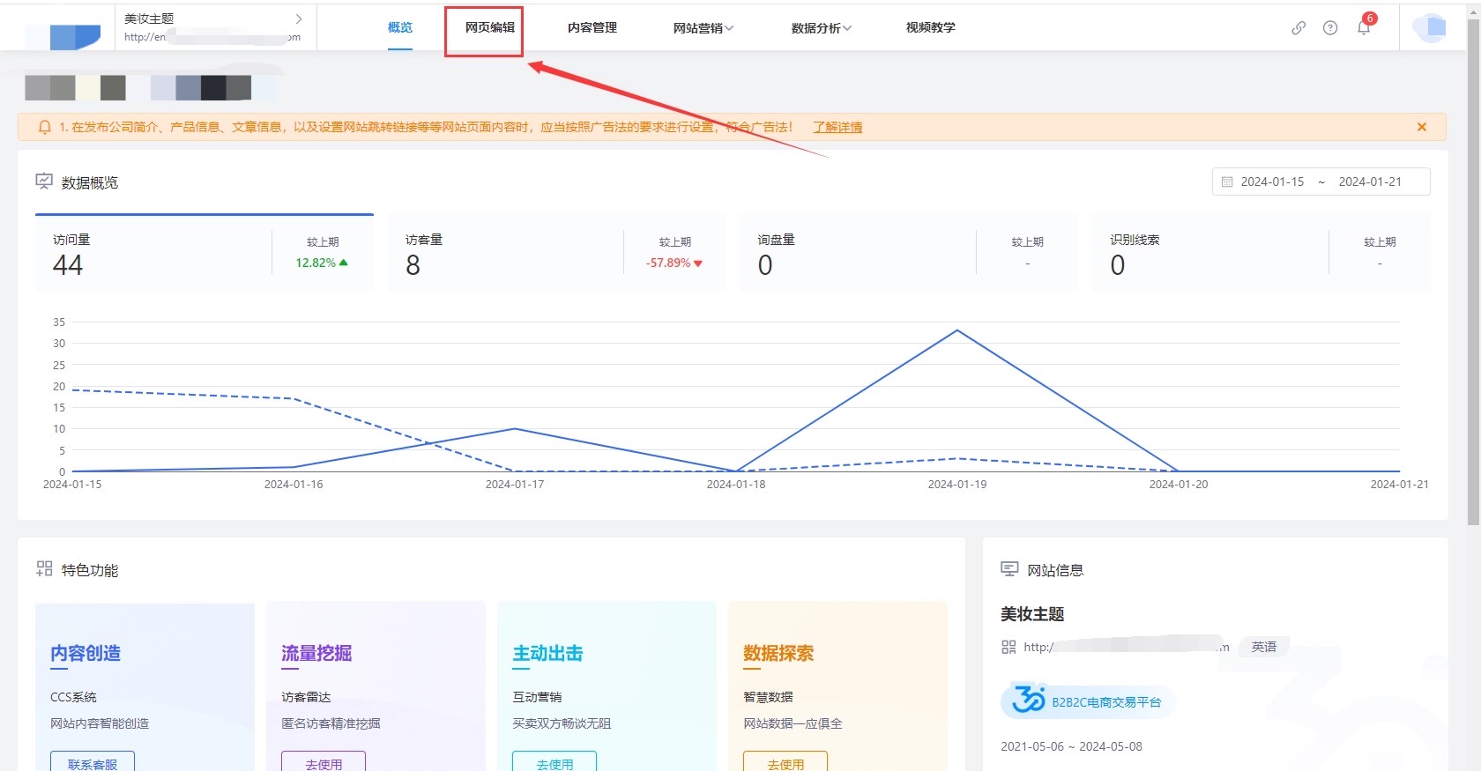The width and height of the screenshot is (1481, 771).
Task: Click the link chain icon in header
Action: coord(1299,27)
